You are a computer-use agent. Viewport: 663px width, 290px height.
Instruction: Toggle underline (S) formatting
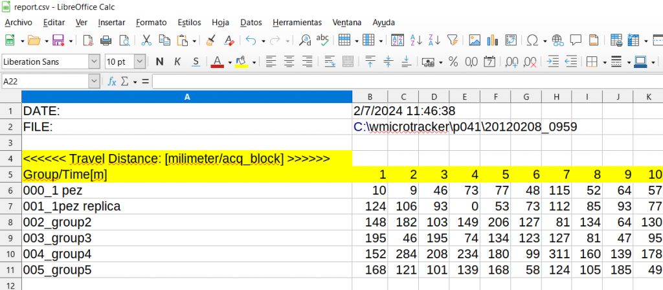pyautogui.click(x=196, y=61)
